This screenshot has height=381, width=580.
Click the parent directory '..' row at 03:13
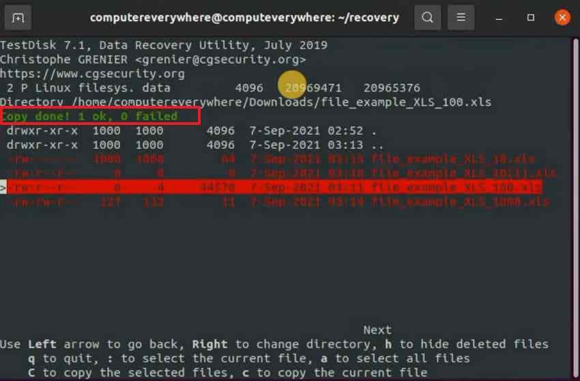pyautogui.click(x=195, y=145)
